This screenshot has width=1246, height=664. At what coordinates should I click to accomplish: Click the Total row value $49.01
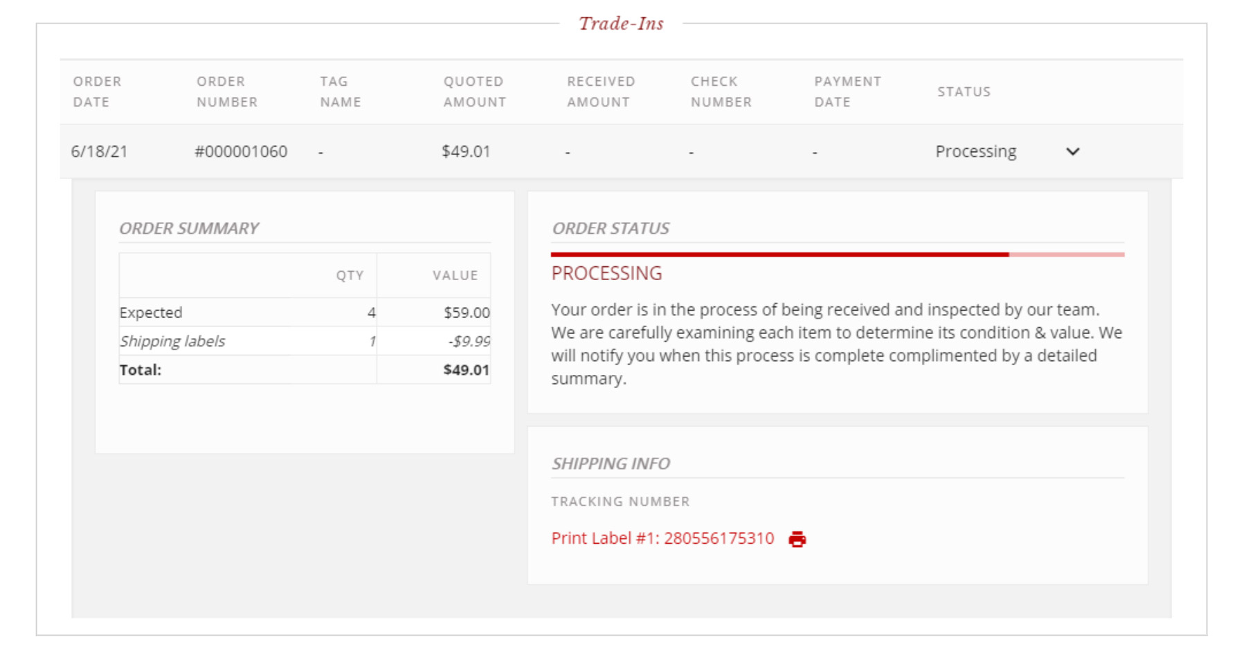click(466, 370)
